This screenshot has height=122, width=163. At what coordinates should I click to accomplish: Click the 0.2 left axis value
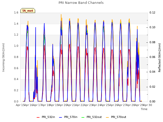coord(16,90)
